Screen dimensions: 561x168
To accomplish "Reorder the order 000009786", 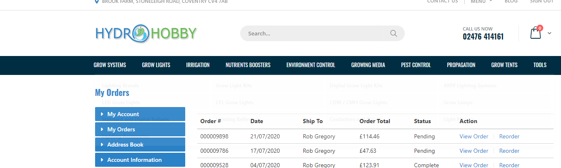I will (x=509, y=151).
